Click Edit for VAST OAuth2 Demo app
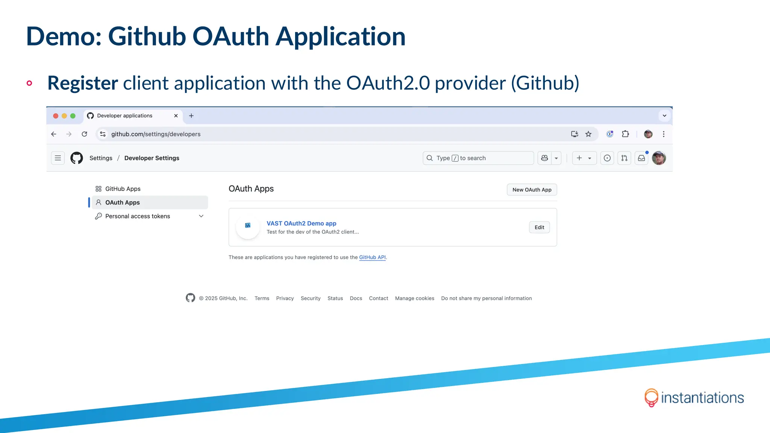This screenshot has width=770, height=433. coord(539,227)
